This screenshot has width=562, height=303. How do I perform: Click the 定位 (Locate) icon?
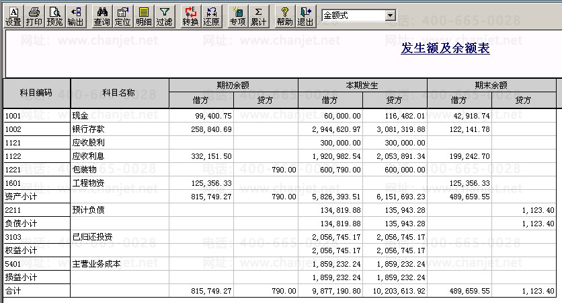[122, 16]
